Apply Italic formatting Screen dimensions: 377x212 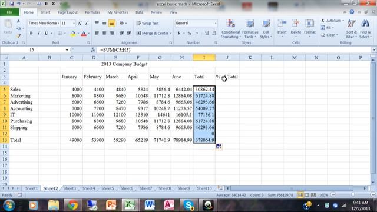[39, 33]
